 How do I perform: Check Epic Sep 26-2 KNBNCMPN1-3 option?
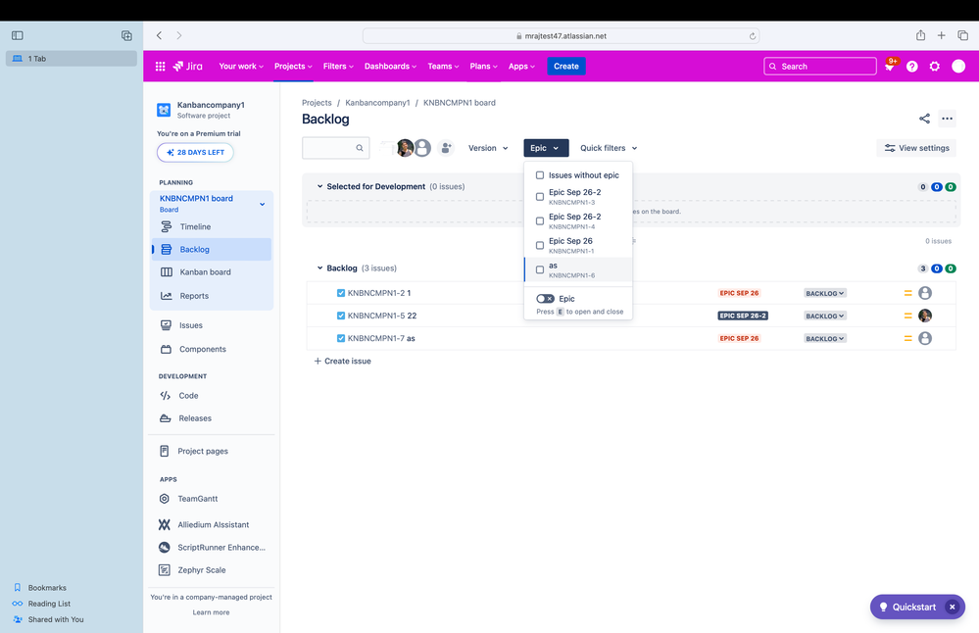(x=540, y=197)
